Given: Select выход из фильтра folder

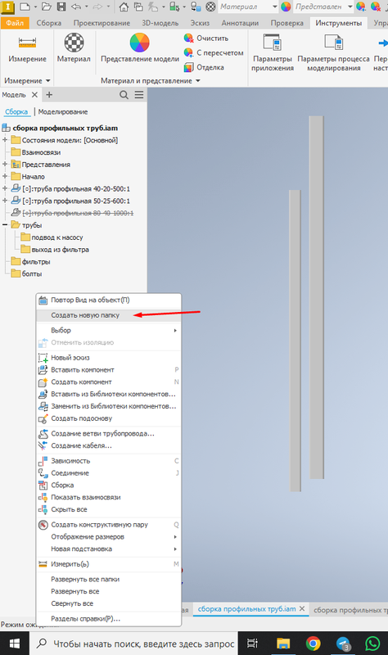Looking at the screenshot, I should point(60,250).
